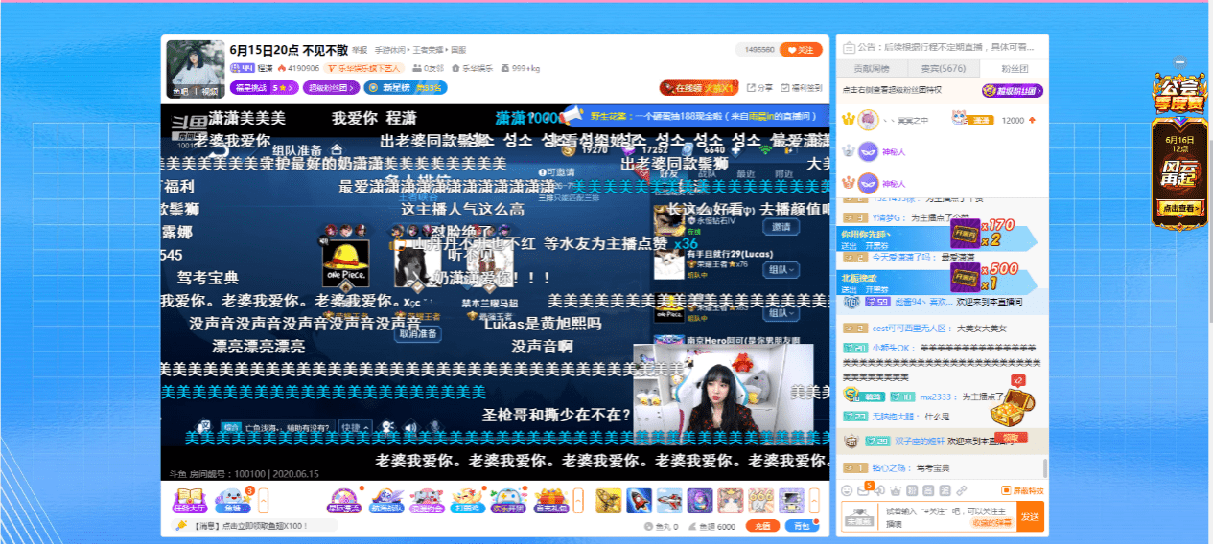Click the 鱼翅 6000 balance

pyautogui.click(x=711, y=527)
